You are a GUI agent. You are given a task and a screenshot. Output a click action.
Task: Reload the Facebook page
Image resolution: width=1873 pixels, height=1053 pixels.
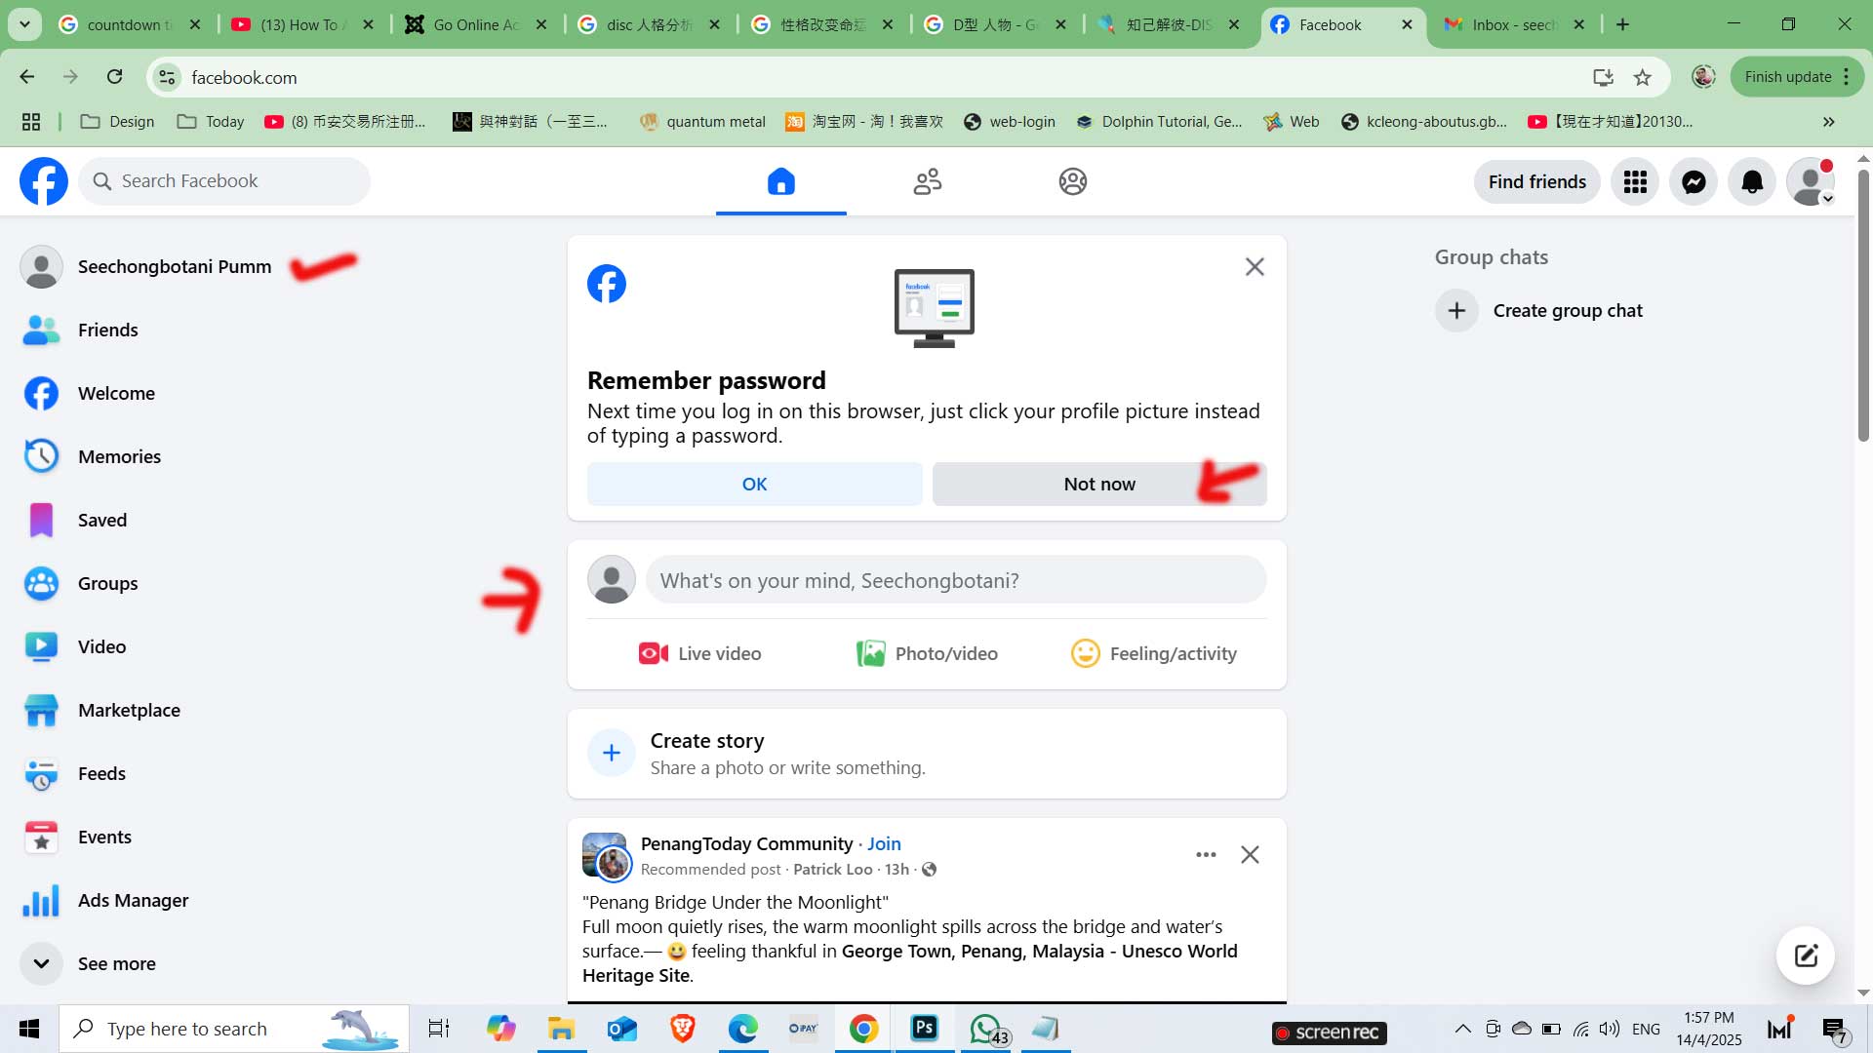[x=114, y=77]
